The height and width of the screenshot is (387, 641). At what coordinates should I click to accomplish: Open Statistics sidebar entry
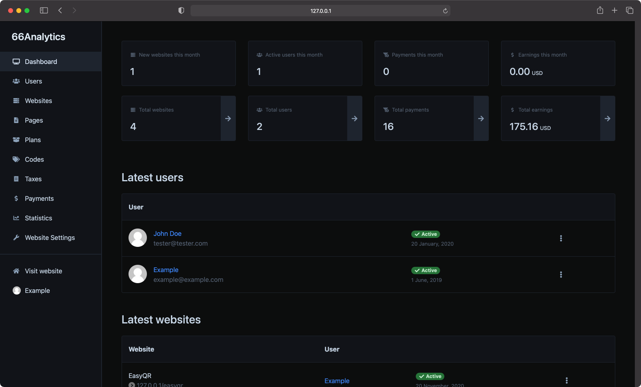pyautogui.click(x=51, y=218)
